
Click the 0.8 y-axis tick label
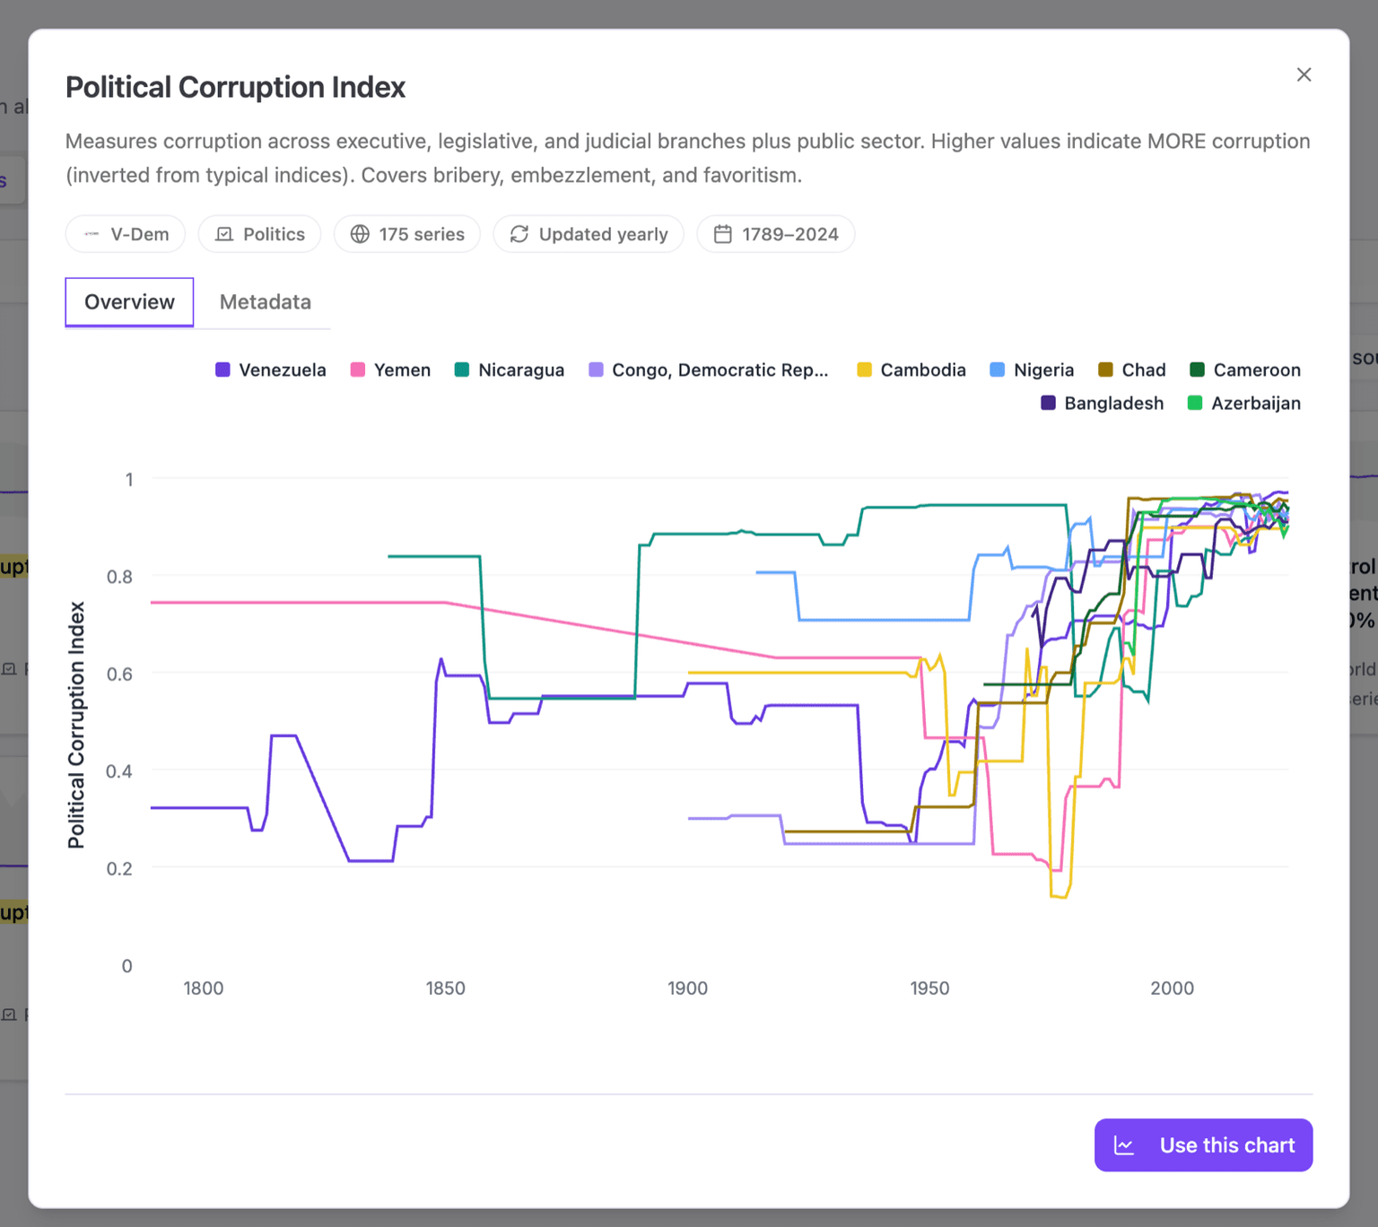(x=119, y=577)
